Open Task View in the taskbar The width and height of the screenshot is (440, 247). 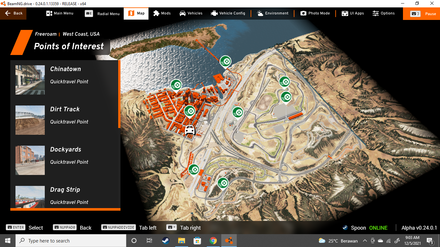[x=149, y=241]
